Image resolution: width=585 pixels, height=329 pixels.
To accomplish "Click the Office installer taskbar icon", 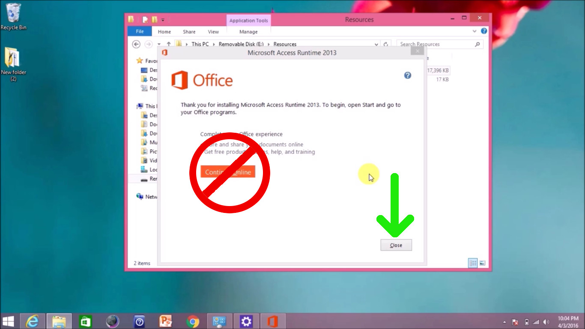I will (273, 321).
